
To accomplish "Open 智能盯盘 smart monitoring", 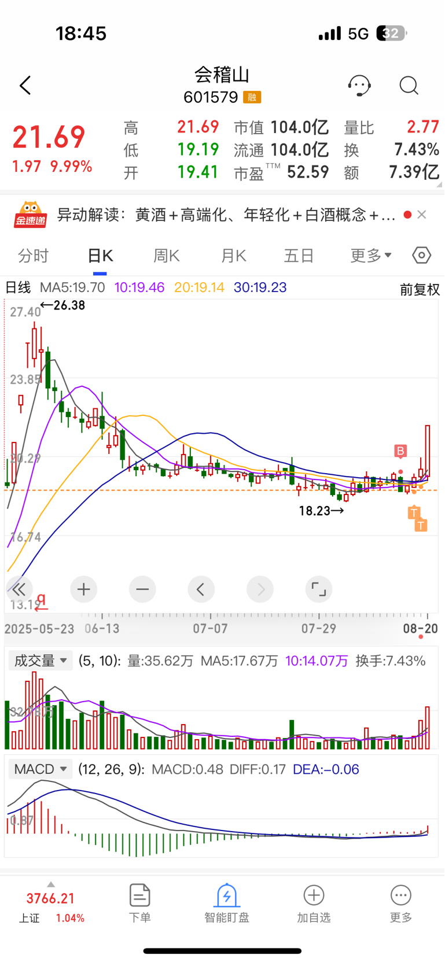I will tap(226, 903).
